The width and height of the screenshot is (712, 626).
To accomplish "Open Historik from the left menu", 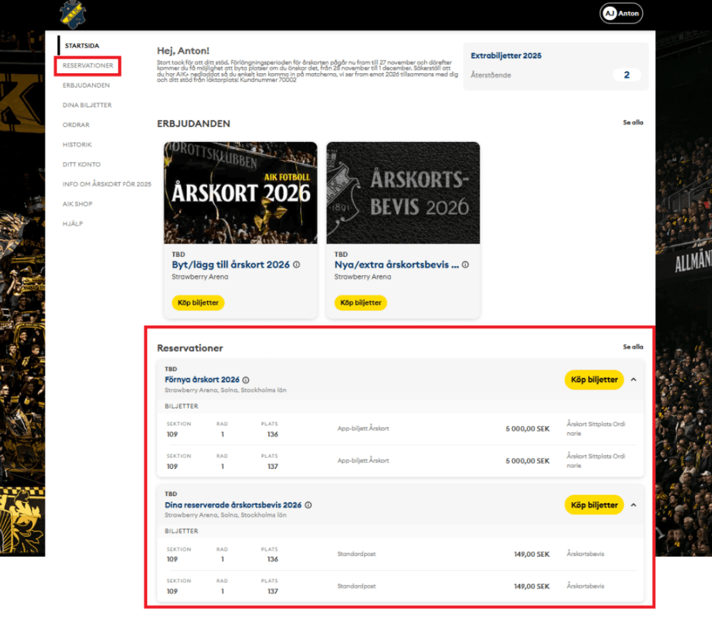I will [x=77, y=145].
